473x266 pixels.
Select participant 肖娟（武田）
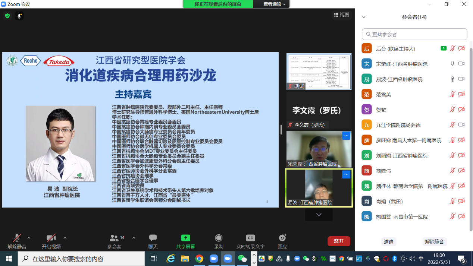click(414, 201)
